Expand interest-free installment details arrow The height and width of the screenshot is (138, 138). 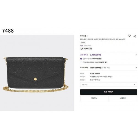point(136,68)
